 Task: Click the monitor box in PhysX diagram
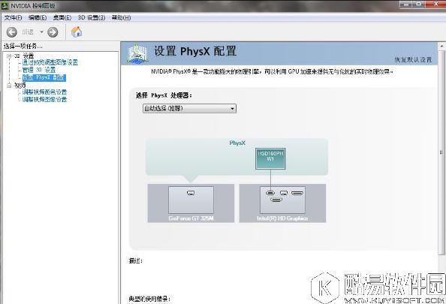(x=270, y=158)
